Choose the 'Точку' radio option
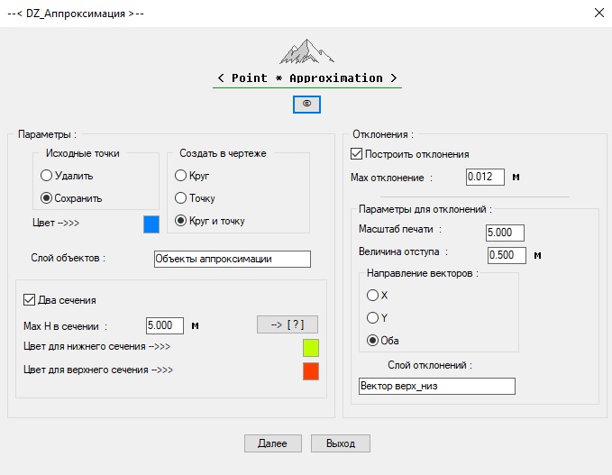612x475 pixels. click(181, 198)
